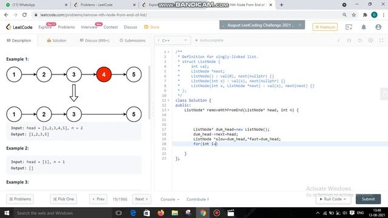The image size is (388, 218).
Task: Collapse the function fold at line 13
Action: [169, 110]
